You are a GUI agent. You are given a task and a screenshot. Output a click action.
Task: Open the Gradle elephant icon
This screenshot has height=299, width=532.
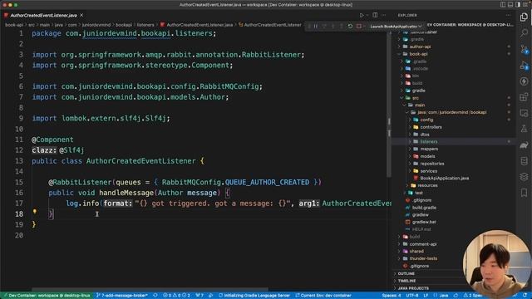525,145
